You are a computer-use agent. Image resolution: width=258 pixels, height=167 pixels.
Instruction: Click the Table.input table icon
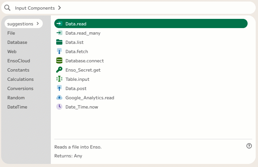coord(59,79)
